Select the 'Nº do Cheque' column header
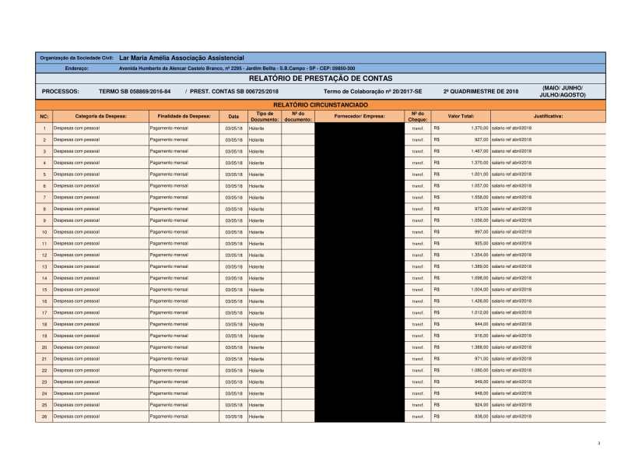This screenshot has width=642, height=454. [417, 116]
